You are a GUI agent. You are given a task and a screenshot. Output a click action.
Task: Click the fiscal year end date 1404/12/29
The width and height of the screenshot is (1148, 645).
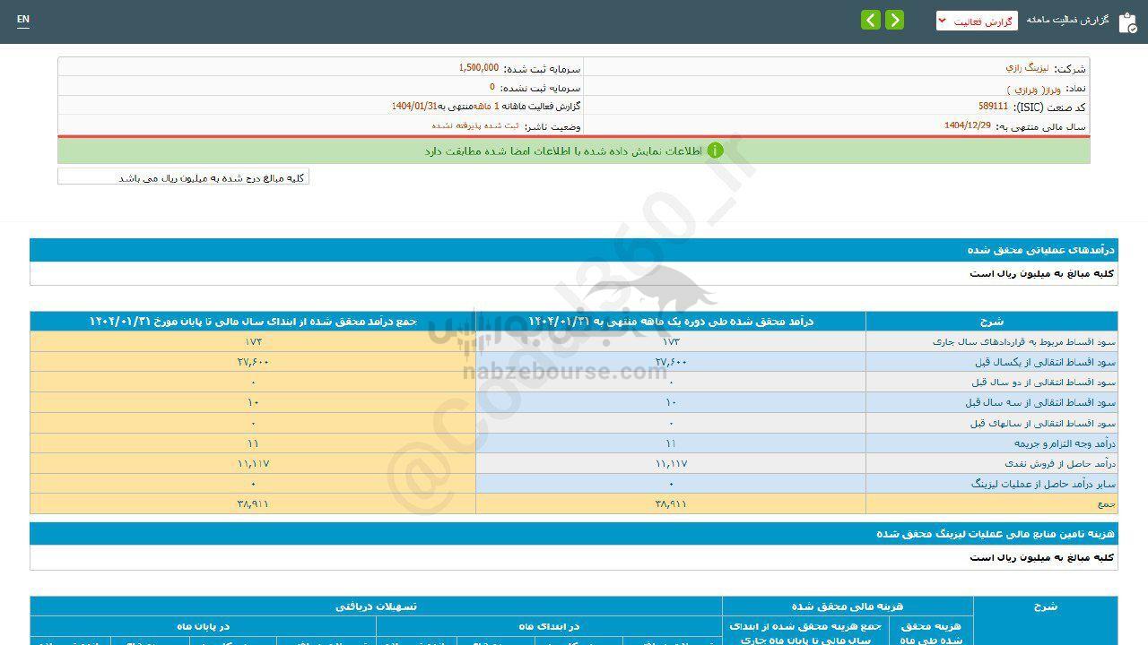tap(967, 126)
